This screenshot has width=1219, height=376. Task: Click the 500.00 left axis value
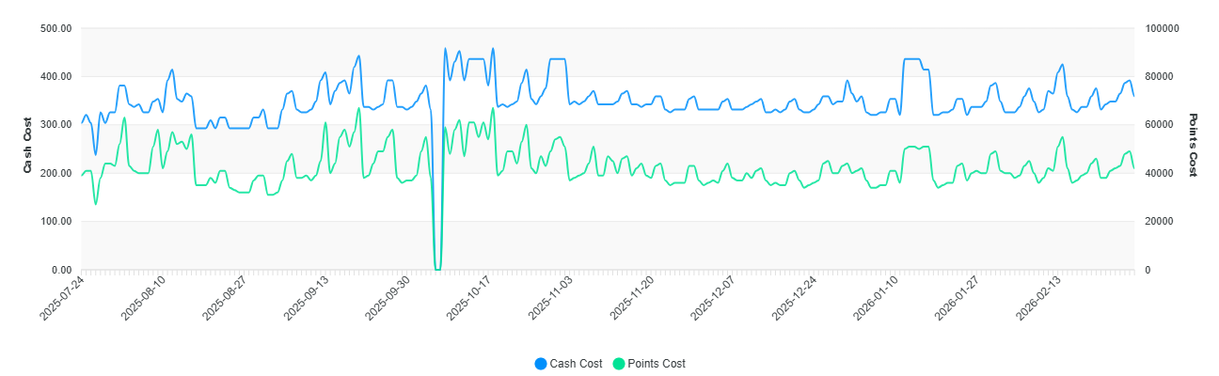[x=56, y=28]
